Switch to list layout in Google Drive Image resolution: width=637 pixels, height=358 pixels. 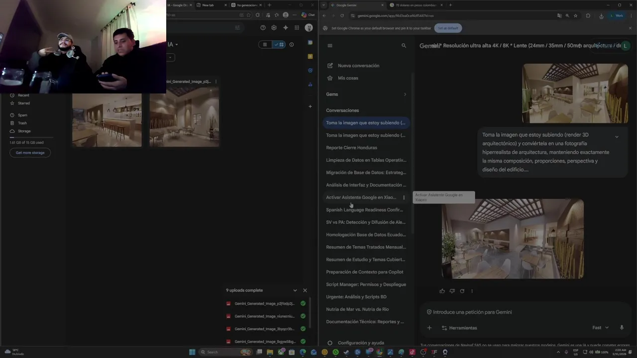point(265,44)
